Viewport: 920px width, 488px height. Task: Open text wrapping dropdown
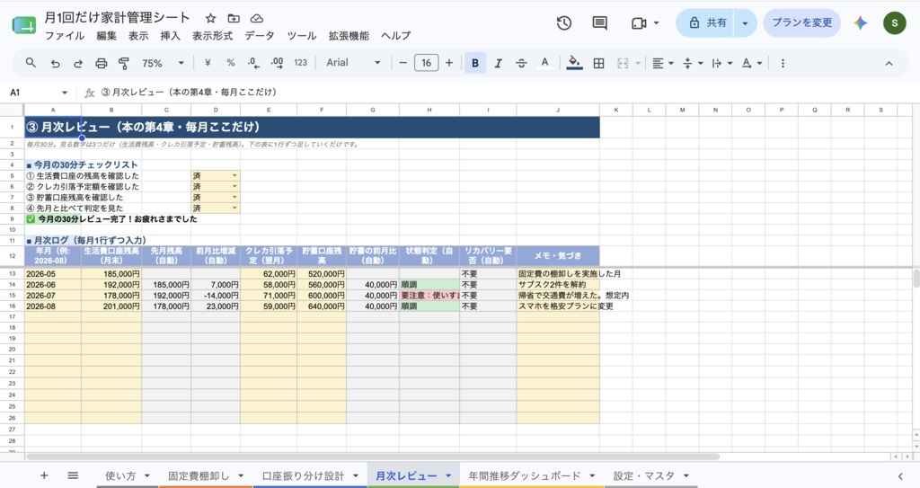(x=721, y=63)
